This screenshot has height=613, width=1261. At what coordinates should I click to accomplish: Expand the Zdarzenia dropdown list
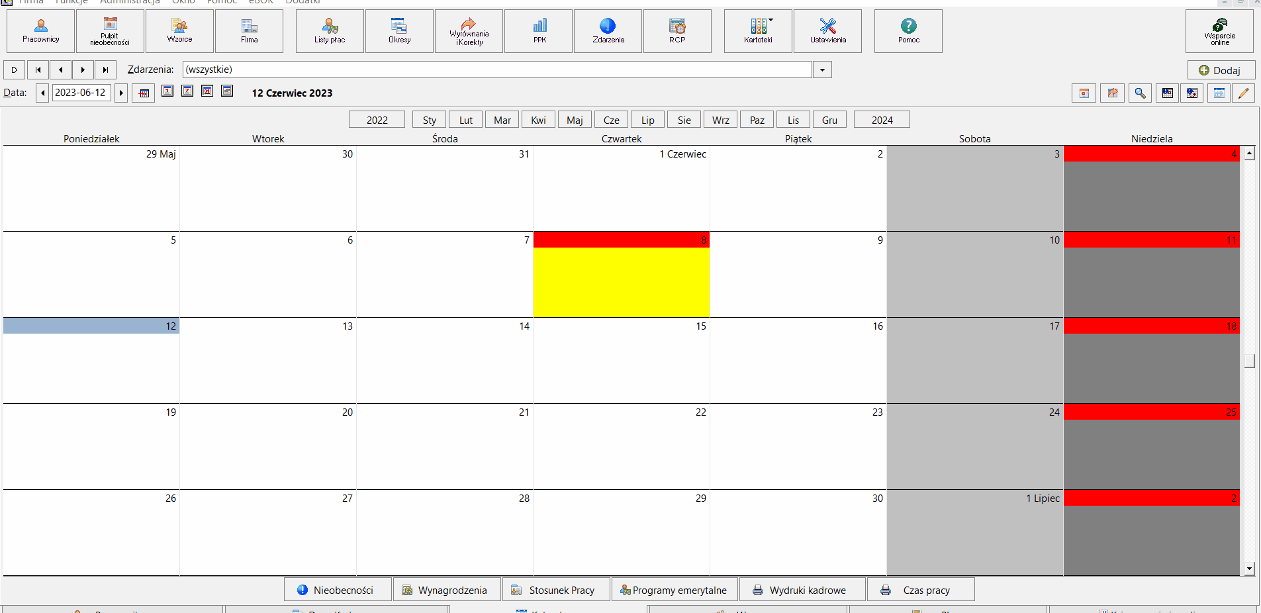pos(822,70)
